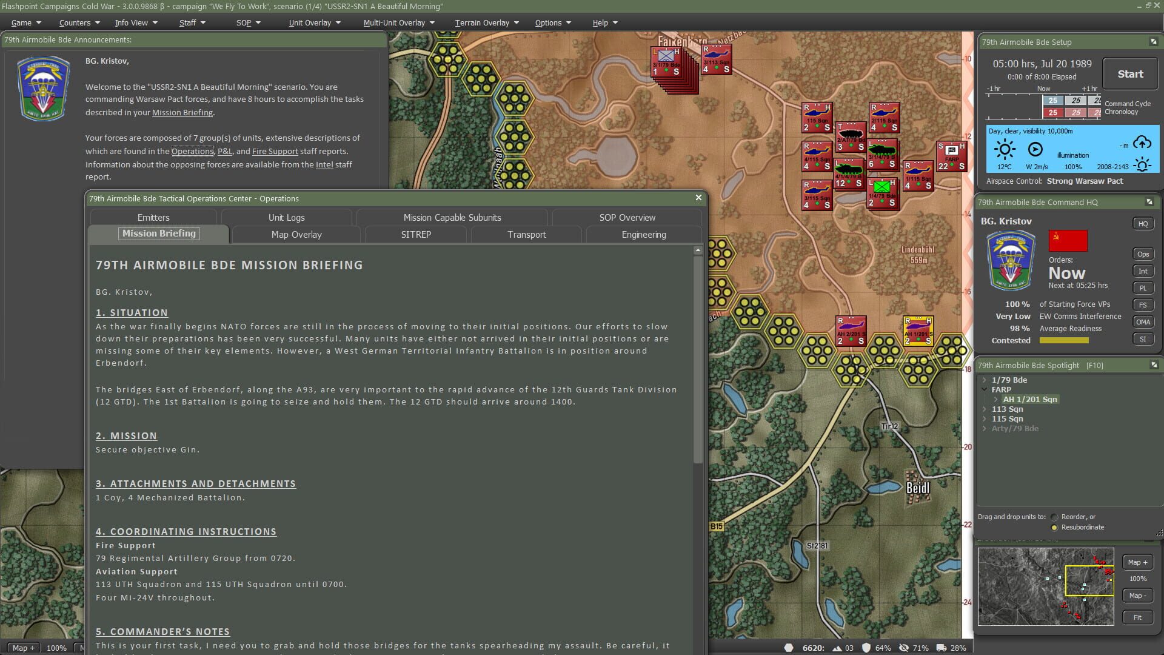Select the Resubordinate radio button
Image resolution: width=1164 pixels, height=655 pixels.
point(1054,527)
